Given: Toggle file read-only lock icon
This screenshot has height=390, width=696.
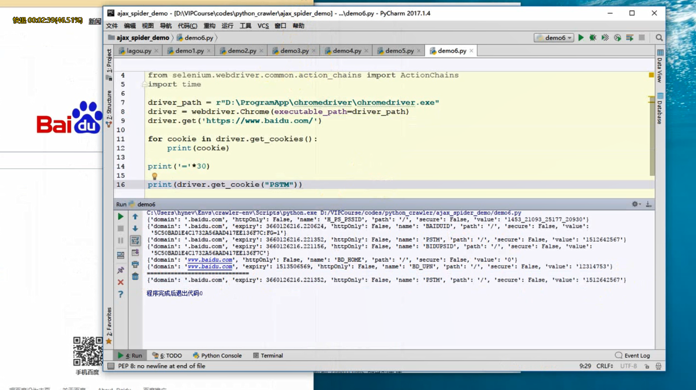Looking at the screenshot, I should pos(646,366).
